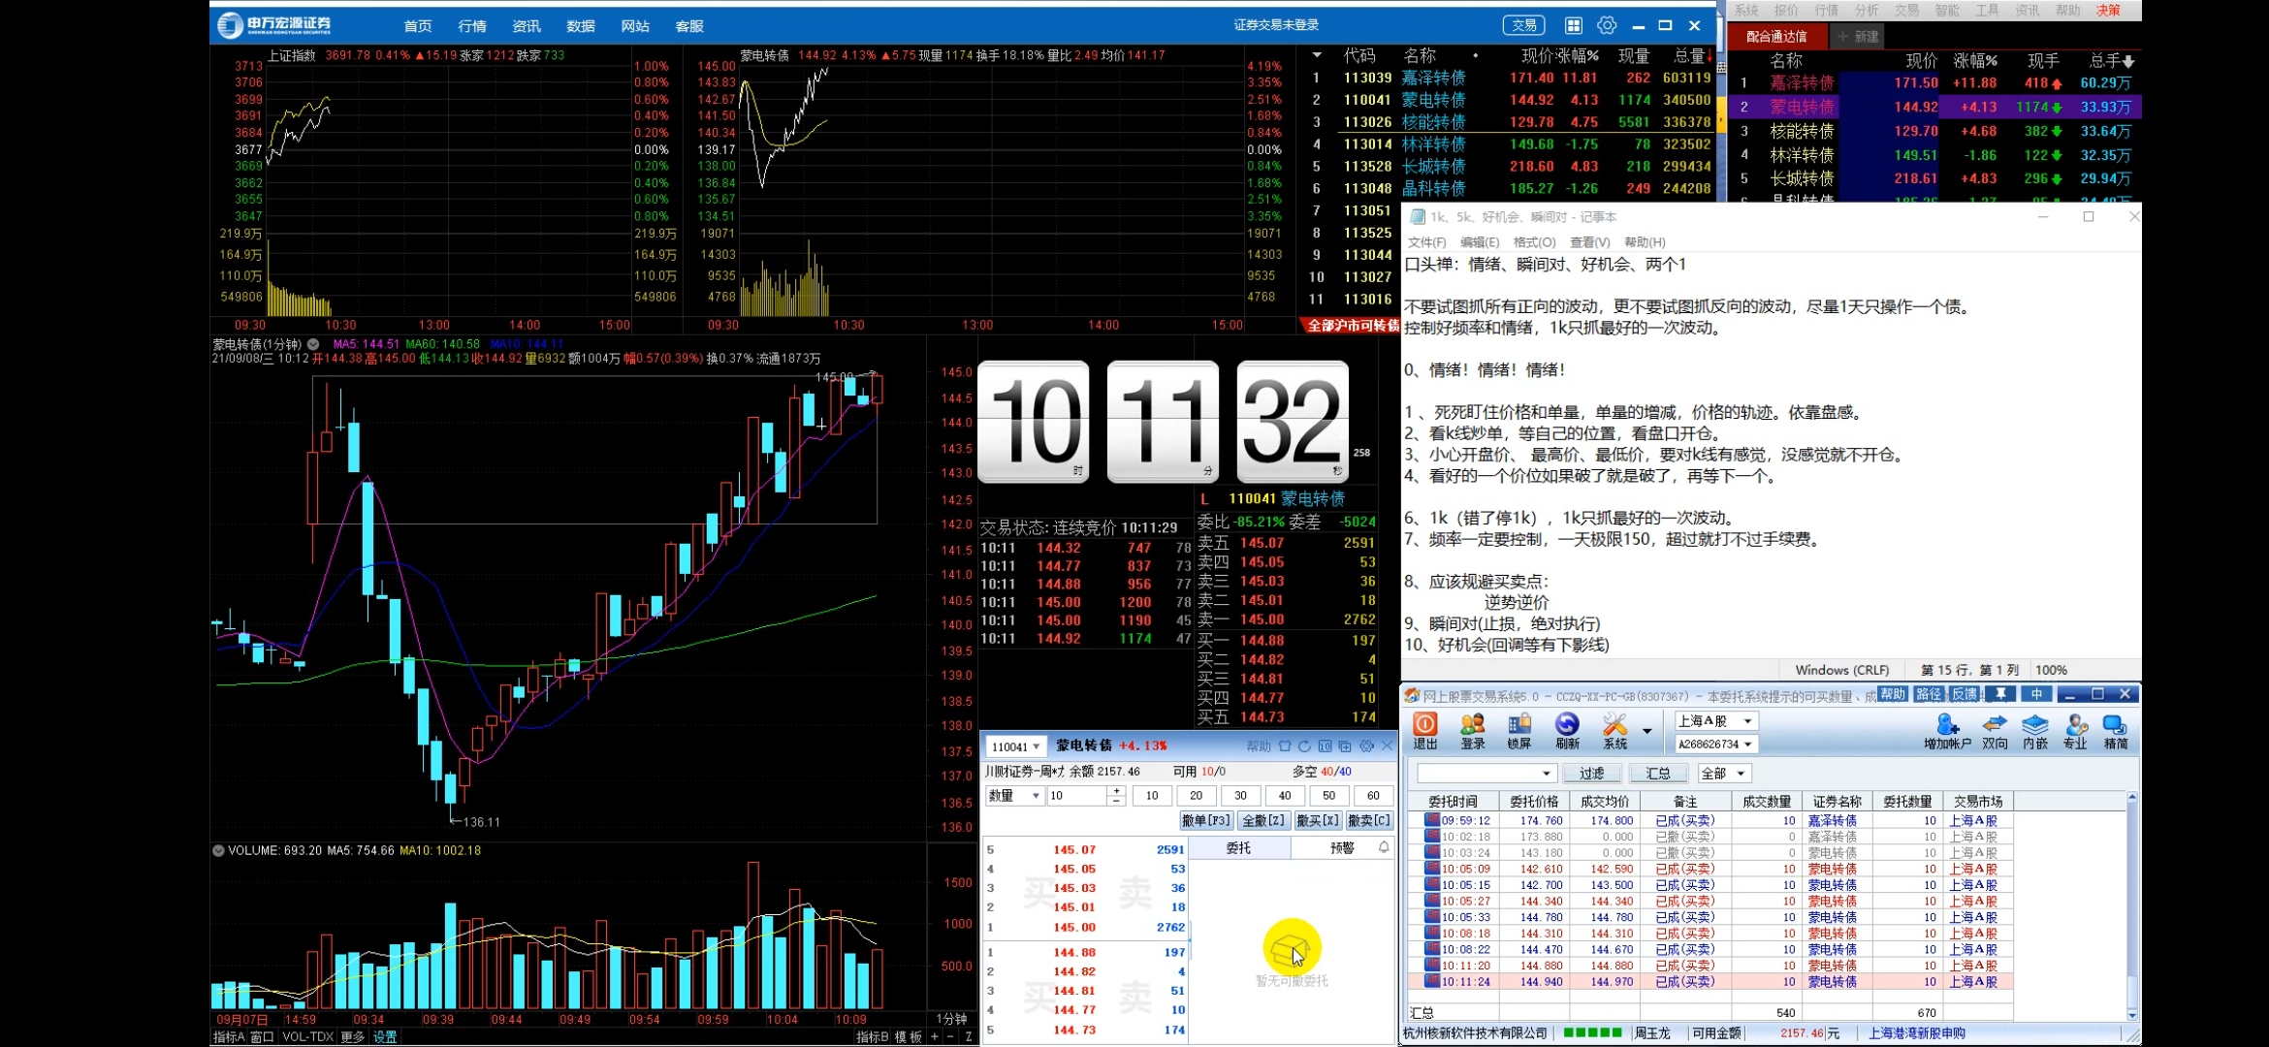Open the 行情 menu in 申万宏源

point(472,26)
